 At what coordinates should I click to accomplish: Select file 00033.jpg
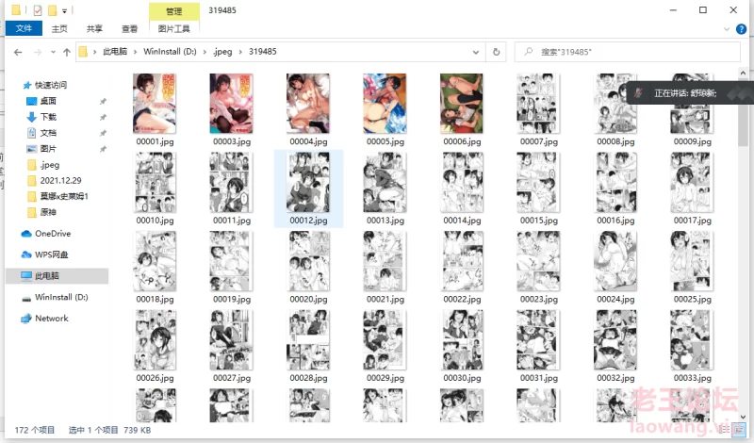coord(692,346)
